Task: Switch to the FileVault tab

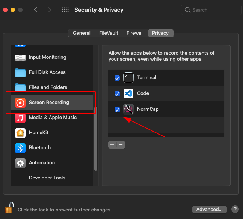Action: pyautogui.click(x=109, y=33)
